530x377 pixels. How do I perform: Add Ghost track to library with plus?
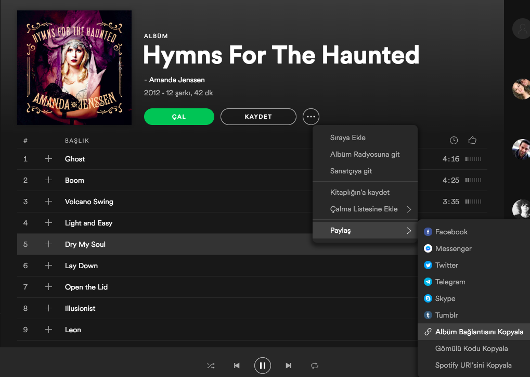click(49, 159)
